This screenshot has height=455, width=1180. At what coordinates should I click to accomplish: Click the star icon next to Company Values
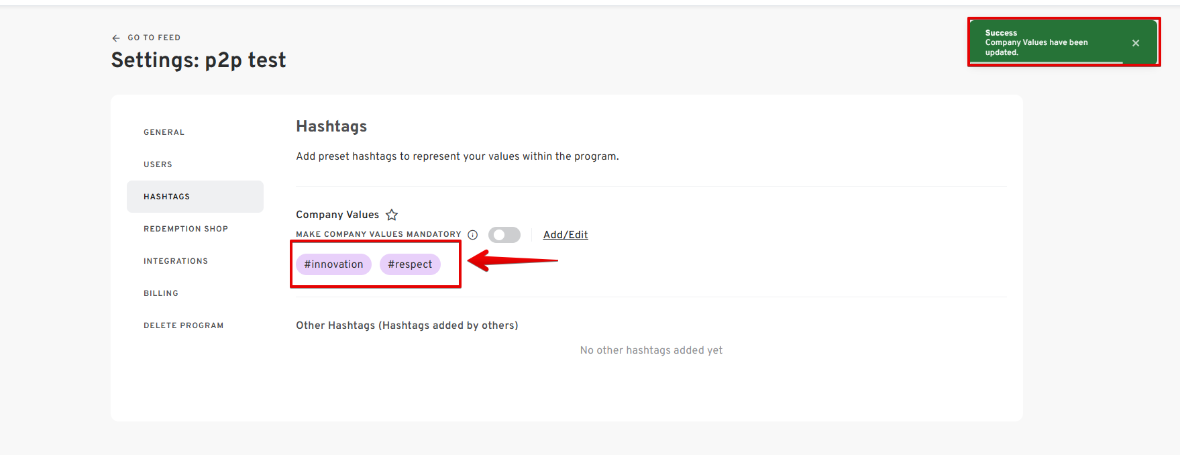(x=392, y=215)
